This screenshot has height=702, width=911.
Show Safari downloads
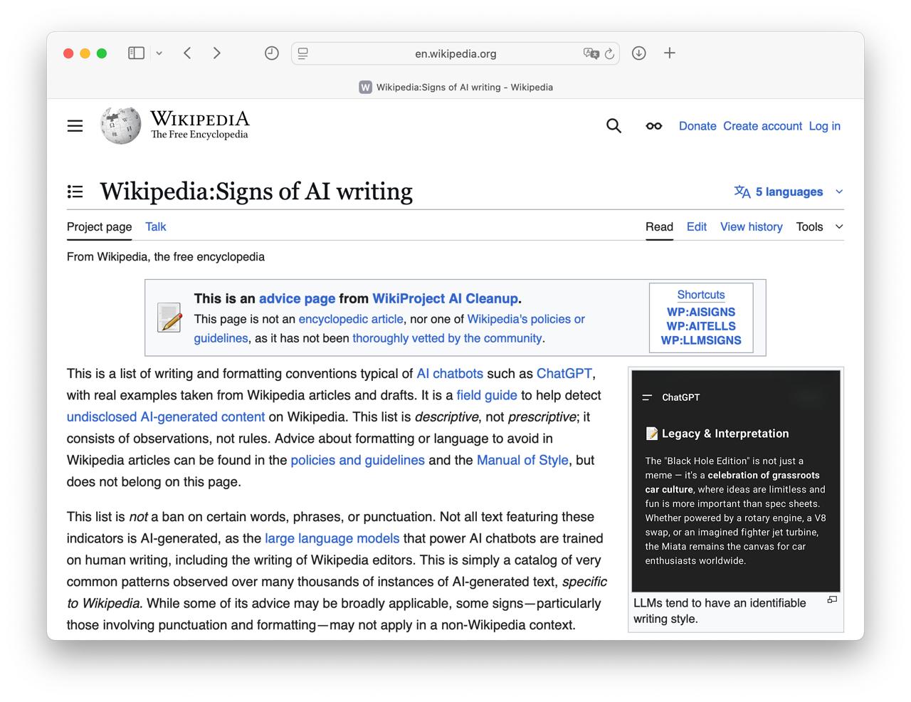tap(638, 53)
